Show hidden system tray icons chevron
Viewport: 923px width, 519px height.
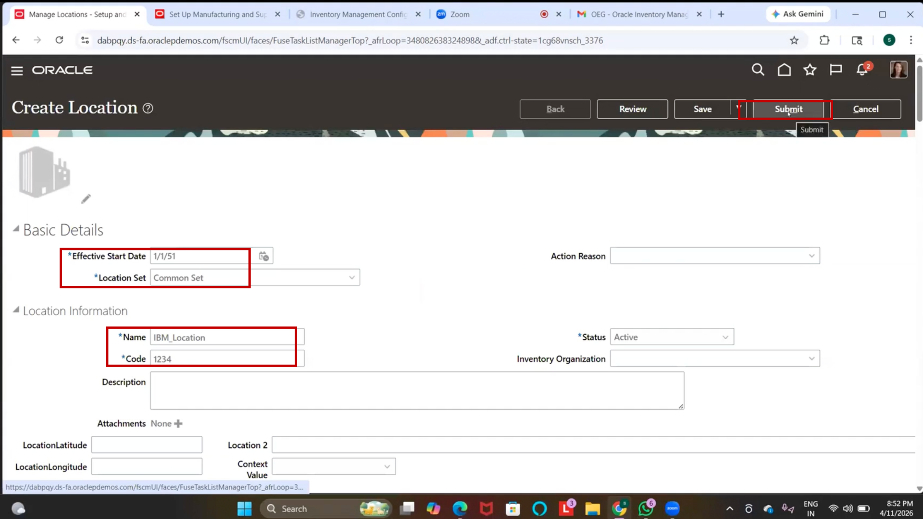click(x=729, y=508)
